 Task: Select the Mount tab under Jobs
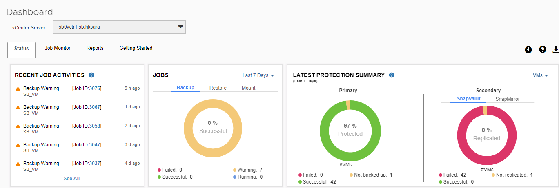pyautogui.click(x=249, y=88)
